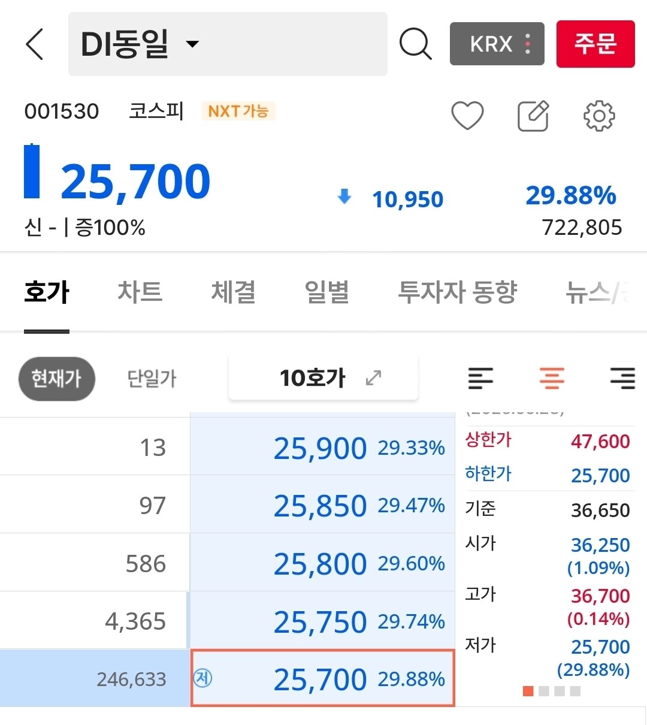Click the second page indicator dot

[x=544, y=691]
